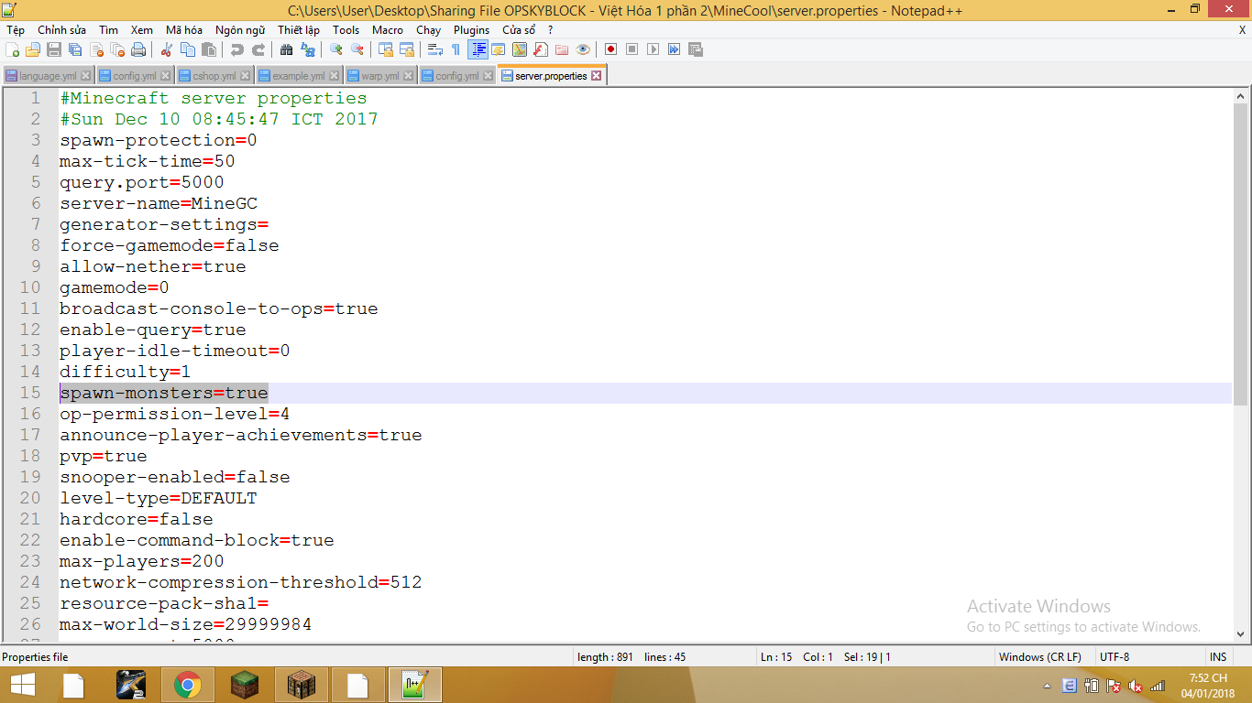Viewport: 1252px width, 703px height.
Task: Click the Print toolbar icon
Action: tap(138, 49)
